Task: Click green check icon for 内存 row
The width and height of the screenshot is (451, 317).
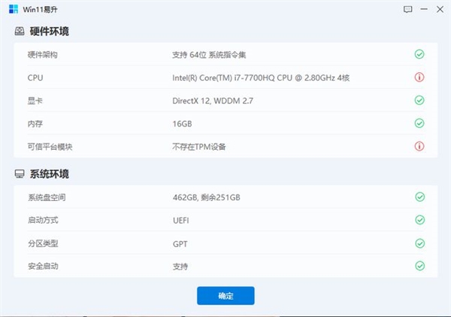Action: tap(419, 123)
